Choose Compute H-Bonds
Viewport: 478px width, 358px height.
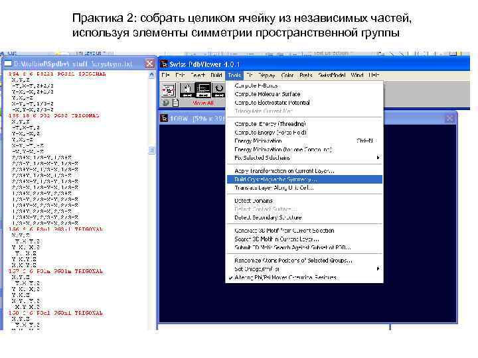pos(305,86)
